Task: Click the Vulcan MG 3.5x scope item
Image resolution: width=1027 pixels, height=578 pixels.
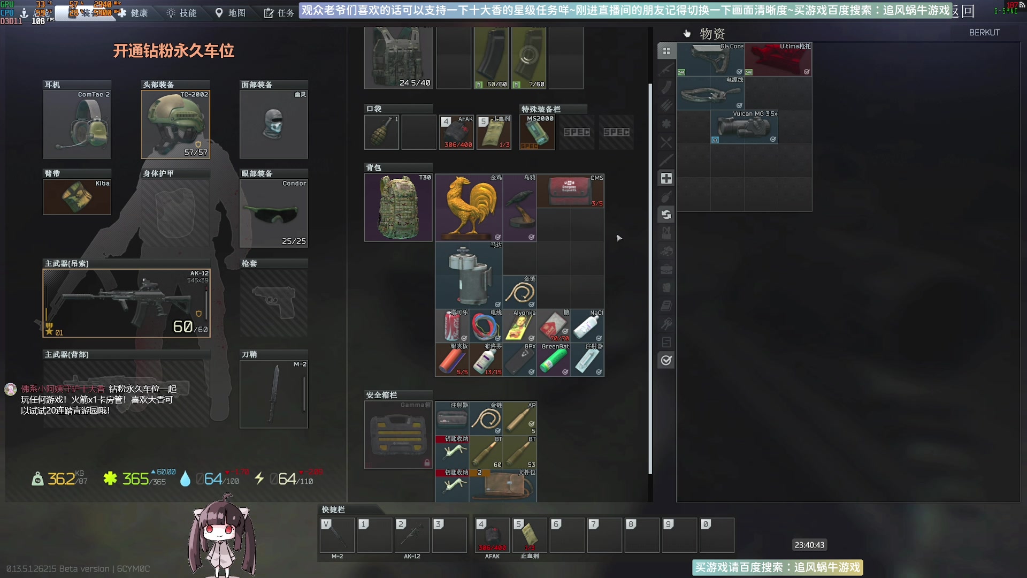Action: pyautogui.click(x=744, y=127)
